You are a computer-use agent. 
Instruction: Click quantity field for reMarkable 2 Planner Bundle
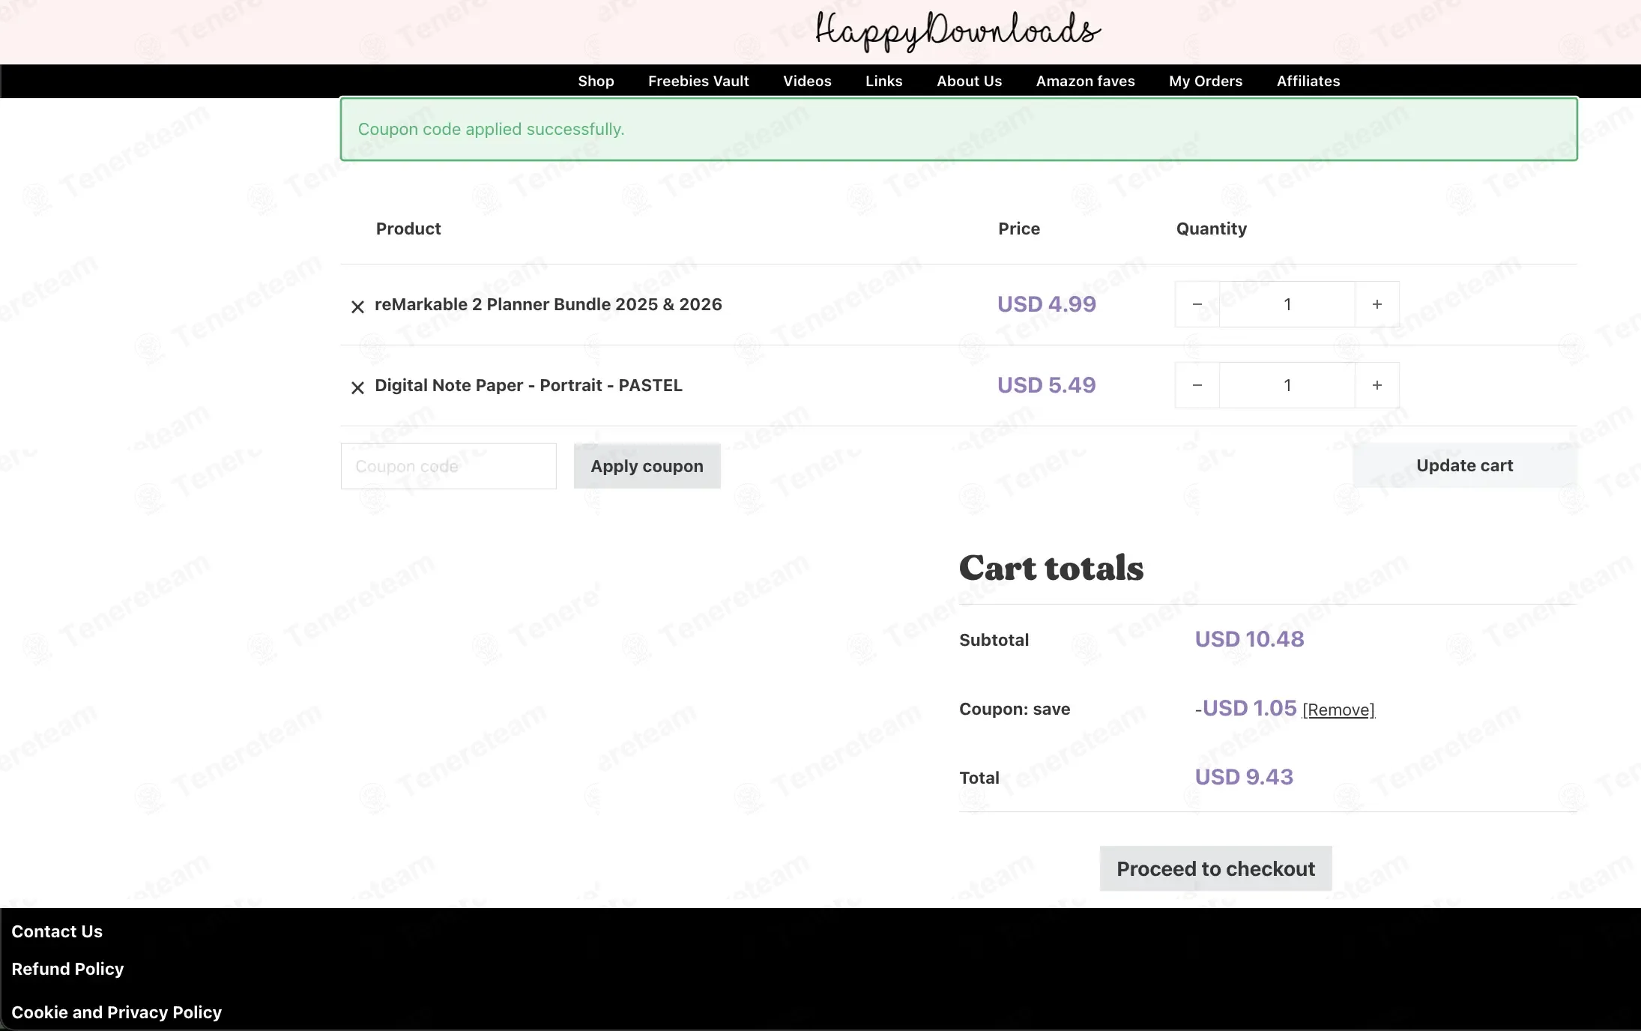coord(1287,304)
